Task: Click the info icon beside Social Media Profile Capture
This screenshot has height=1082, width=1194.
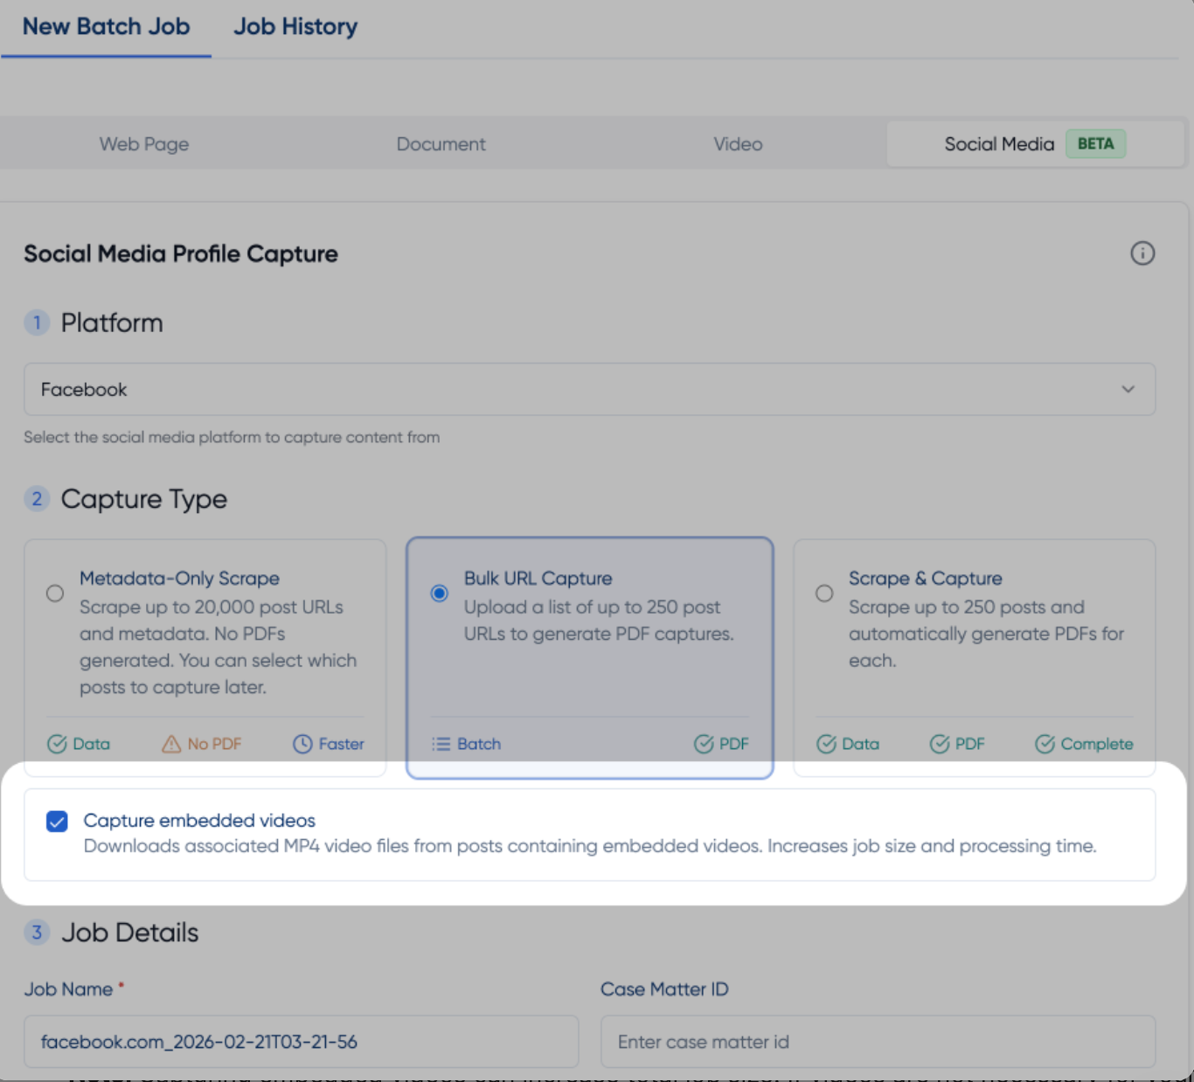Action: [x=1142, y=253]
